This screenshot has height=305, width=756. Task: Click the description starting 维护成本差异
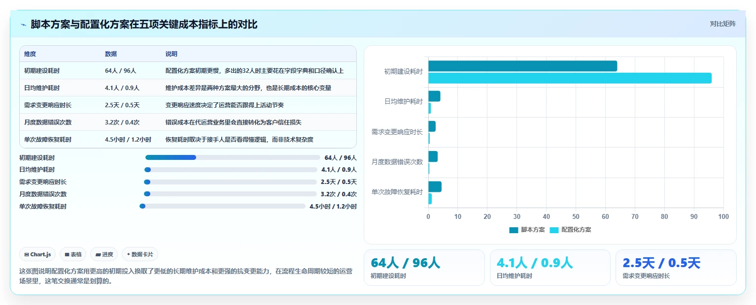tap(248, 88)
